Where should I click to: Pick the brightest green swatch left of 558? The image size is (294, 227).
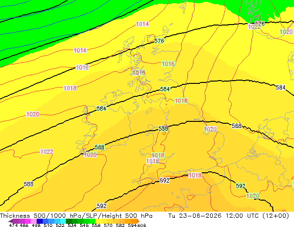(x=92, y=221)
